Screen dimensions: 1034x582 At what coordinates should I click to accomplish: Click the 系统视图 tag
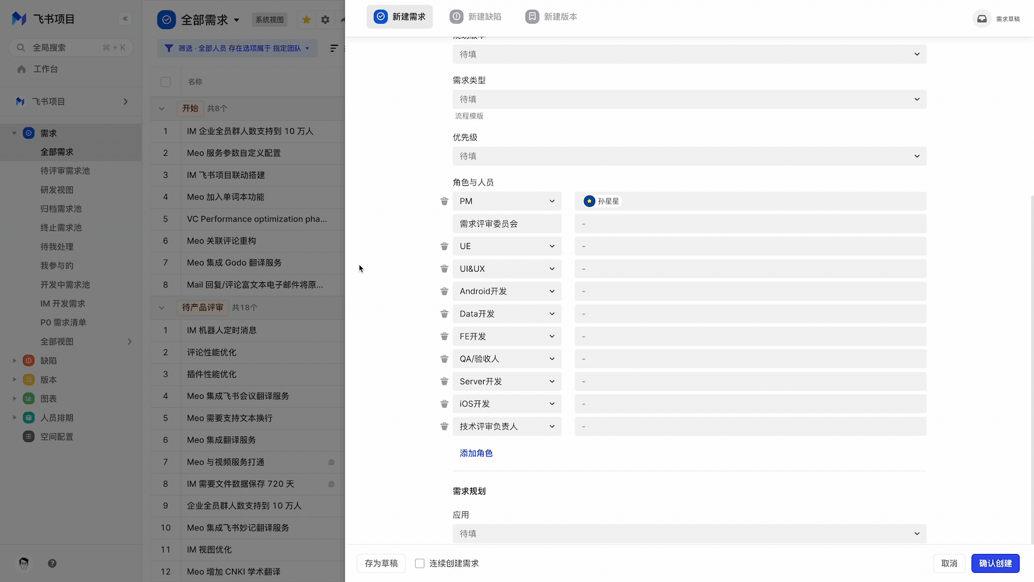(270, 20)
